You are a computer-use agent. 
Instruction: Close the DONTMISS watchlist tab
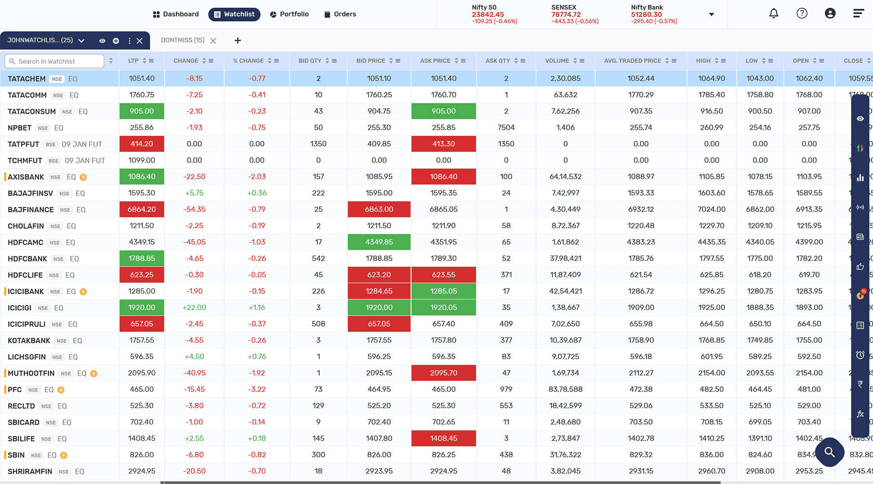click(x=213, y=41)
